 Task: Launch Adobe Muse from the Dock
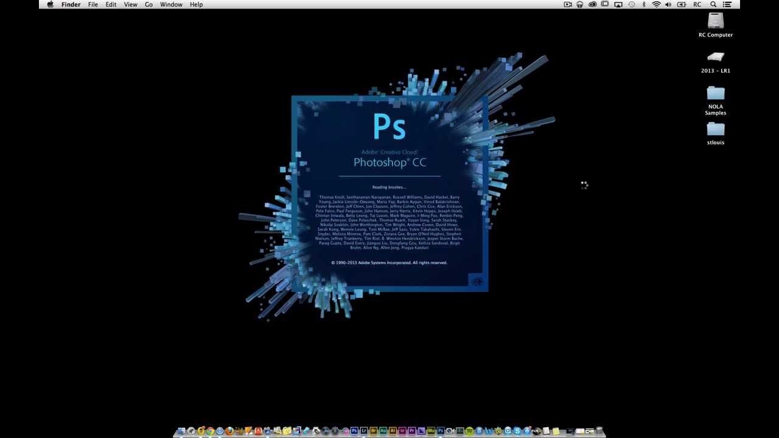430,431
